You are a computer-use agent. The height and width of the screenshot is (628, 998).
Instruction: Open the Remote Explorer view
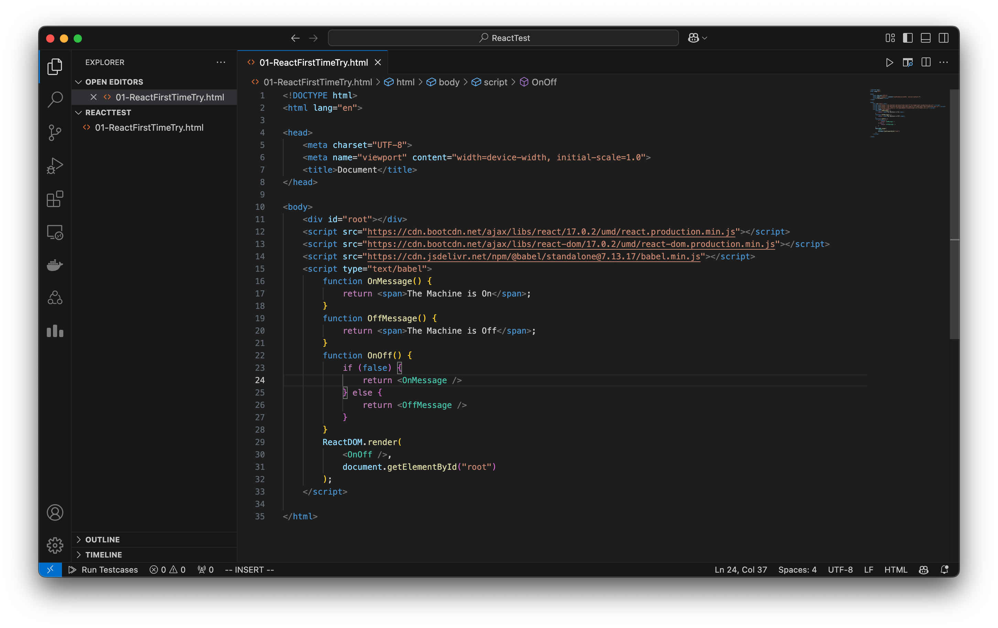point(55,232)
